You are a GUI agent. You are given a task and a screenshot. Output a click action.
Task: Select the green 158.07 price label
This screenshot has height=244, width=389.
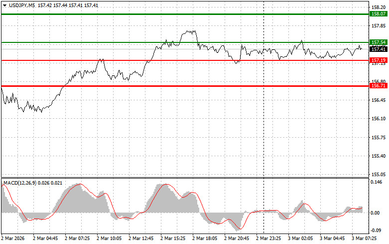378,14
